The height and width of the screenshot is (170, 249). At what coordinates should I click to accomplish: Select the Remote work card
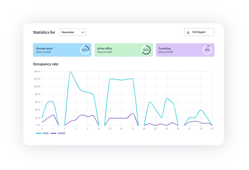pos(56,50)
